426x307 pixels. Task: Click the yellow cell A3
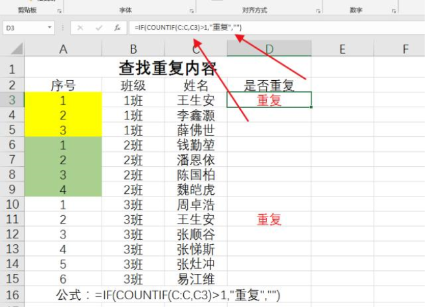[63, 100]
